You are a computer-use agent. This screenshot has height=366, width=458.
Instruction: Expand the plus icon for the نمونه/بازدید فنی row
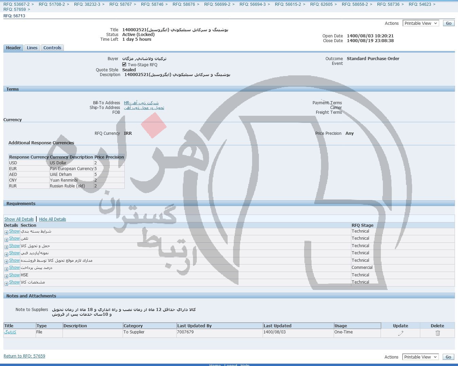6,254
